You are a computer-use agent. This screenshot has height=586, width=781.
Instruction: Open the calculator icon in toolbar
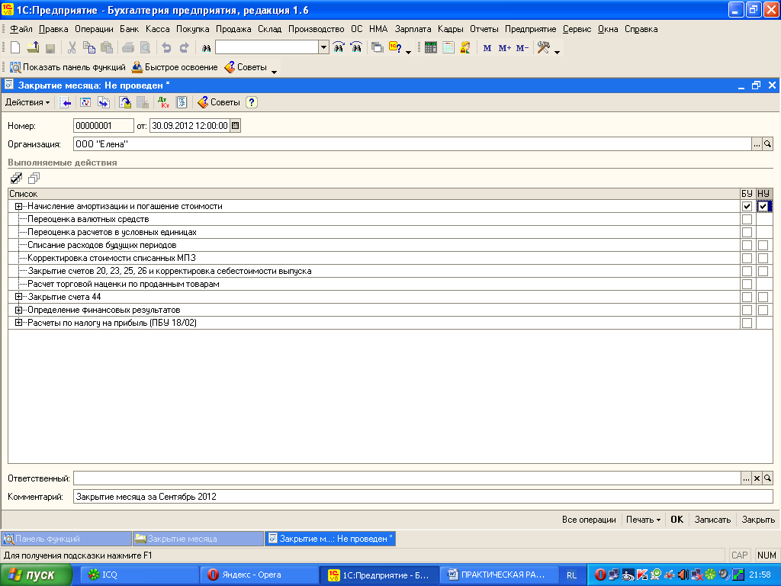431,48
